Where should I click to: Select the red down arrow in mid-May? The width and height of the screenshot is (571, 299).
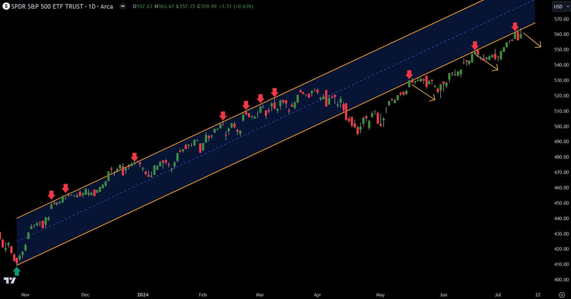[409, 75]
